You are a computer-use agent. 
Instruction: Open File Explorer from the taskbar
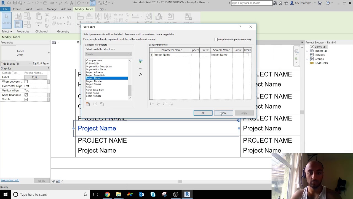(119, 194)
